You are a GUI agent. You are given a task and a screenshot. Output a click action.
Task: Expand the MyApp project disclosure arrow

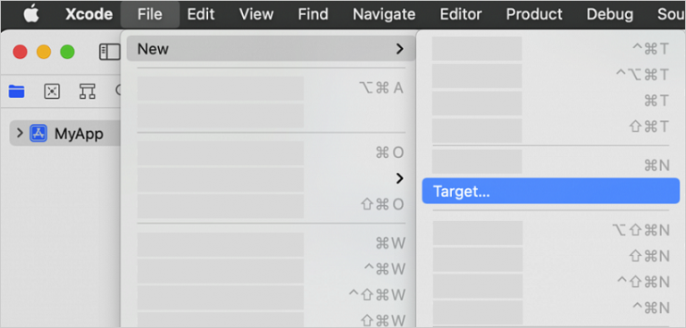[20, 133]
